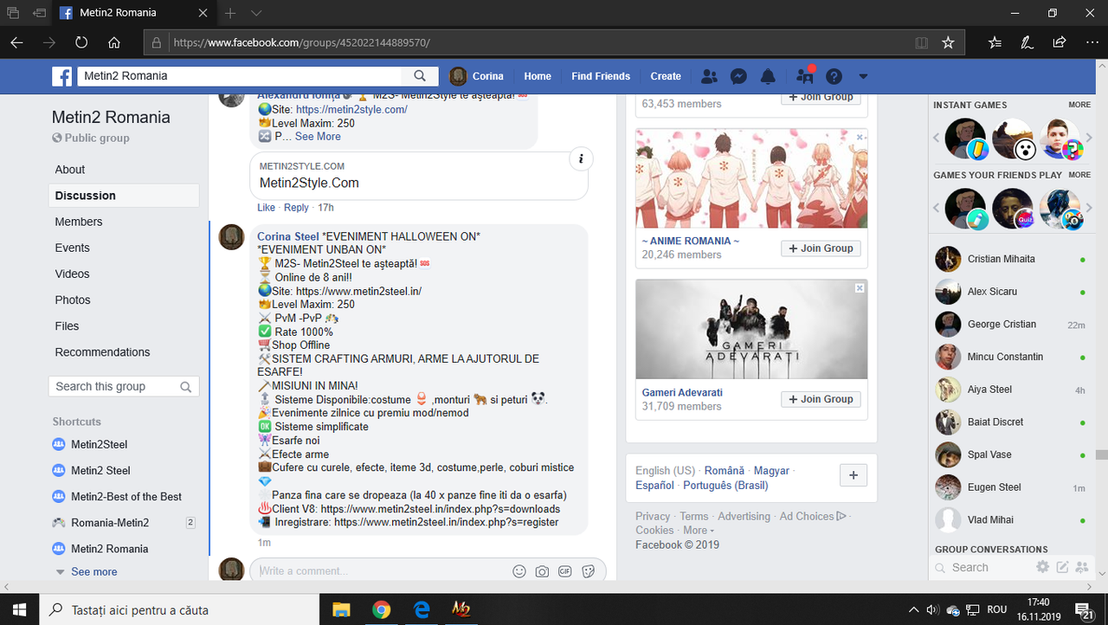
Task: Open Windows Start menu
Action: (20, 610)
